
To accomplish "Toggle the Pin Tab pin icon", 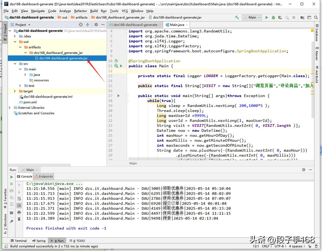I will [x=12, y=221].
